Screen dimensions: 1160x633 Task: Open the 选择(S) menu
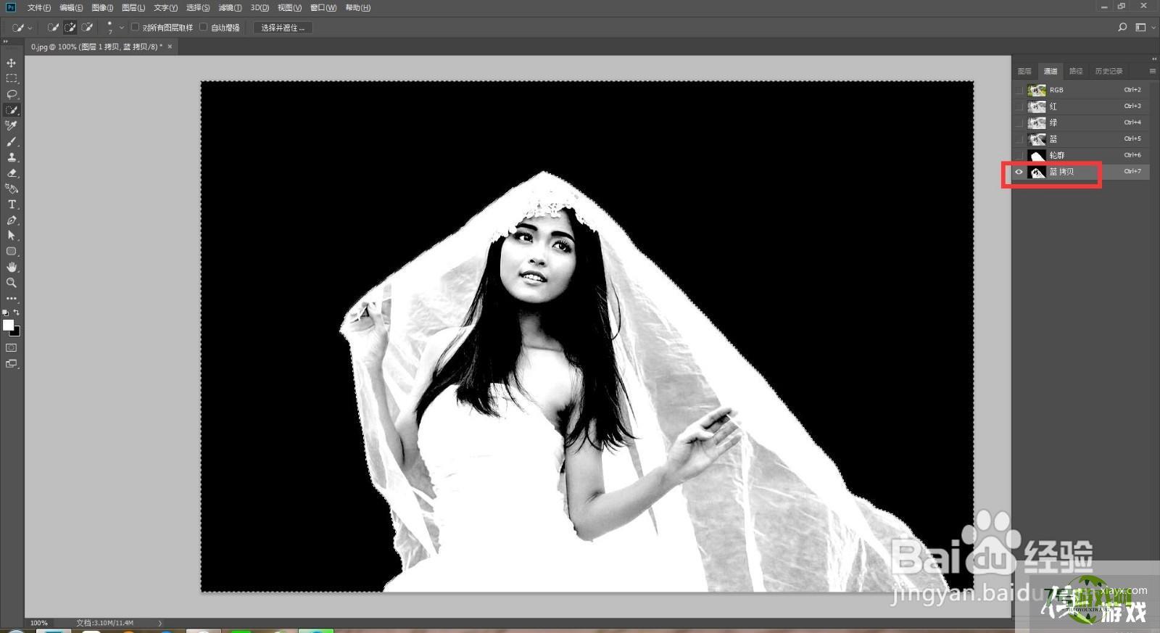tap(198, 8)
